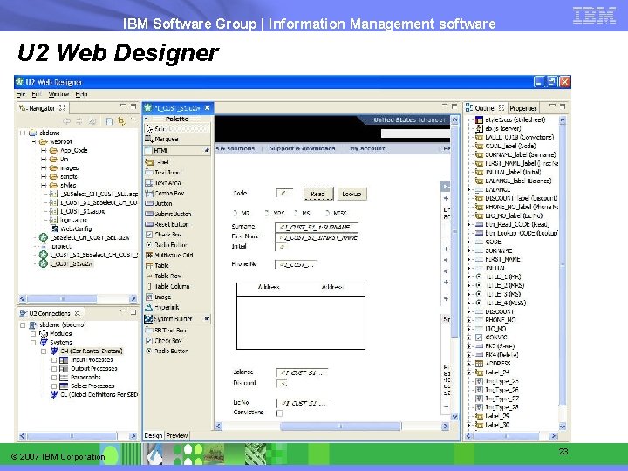Select the MISS radio button on the form
The width and height of the screenshot is (628, 471).
point(328,213)
